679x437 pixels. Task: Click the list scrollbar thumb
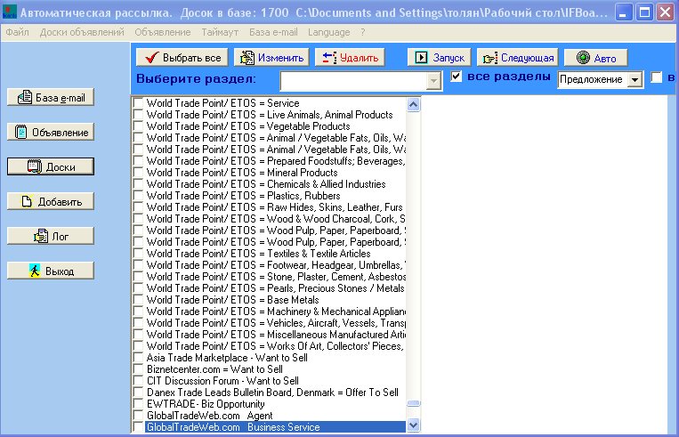tap(414, 403)
